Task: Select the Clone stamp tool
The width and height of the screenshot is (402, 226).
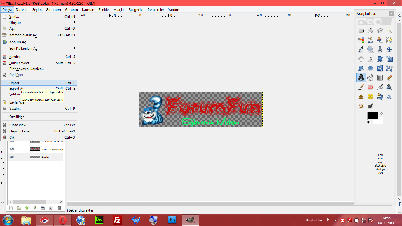Action: [361, 97]
